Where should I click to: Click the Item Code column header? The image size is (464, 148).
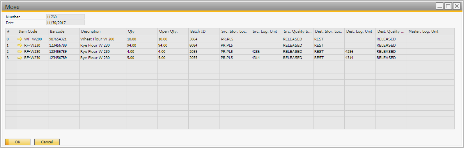32,31
